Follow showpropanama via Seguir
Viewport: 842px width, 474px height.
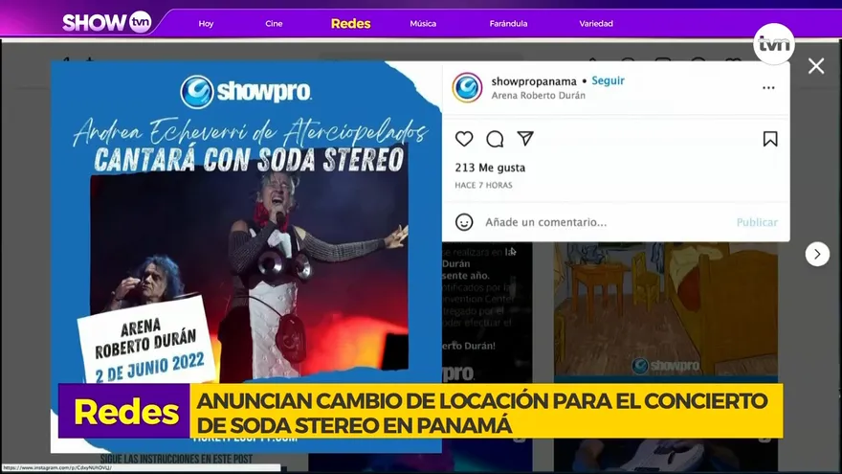608,80
